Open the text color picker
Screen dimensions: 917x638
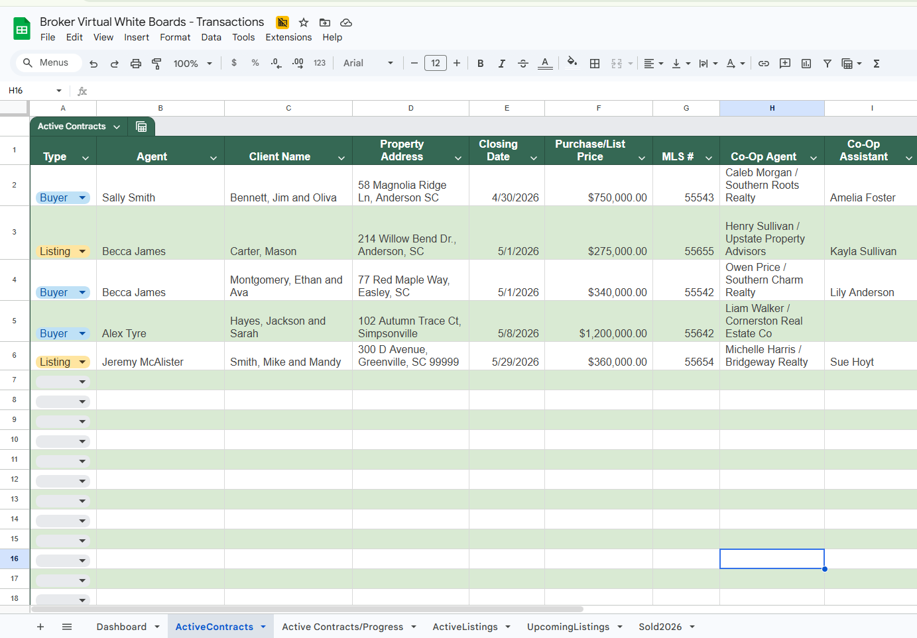pos(545,64)
